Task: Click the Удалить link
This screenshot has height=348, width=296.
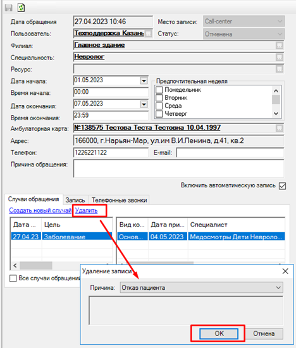Action: coord(86,210)
